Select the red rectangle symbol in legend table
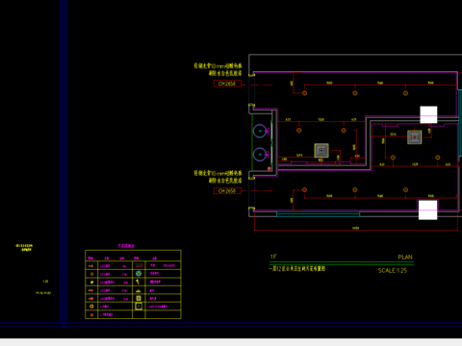 click(139, 265)
